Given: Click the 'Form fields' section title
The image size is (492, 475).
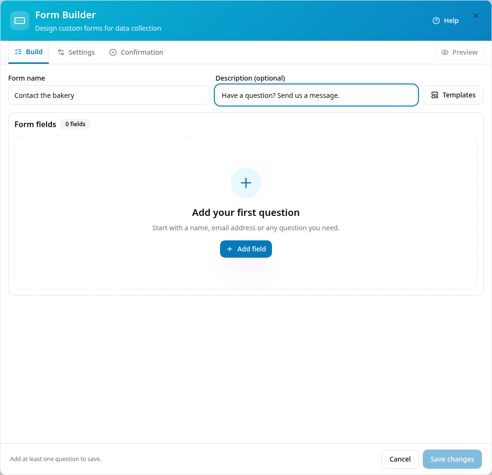Looking at the screenshot, I should coord(35,124).
